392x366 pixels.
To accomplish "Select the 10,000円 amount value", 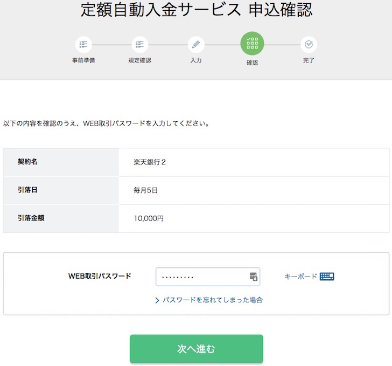I will (149, 218).
